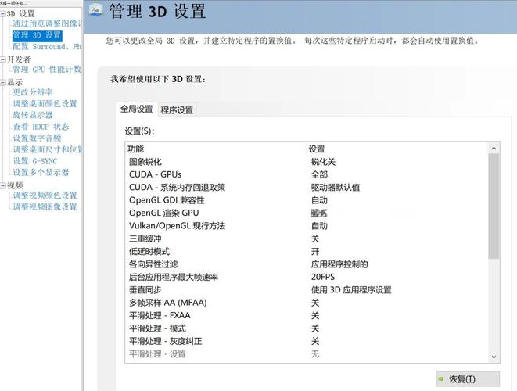Select OpenGL 渲染 GPU row
The image size is (517, 391).
307,213
